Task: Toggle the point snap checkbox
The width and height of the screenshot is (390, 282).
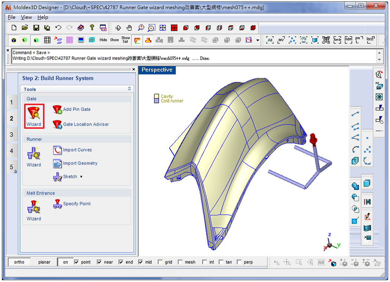Action: tap(76, 262)
